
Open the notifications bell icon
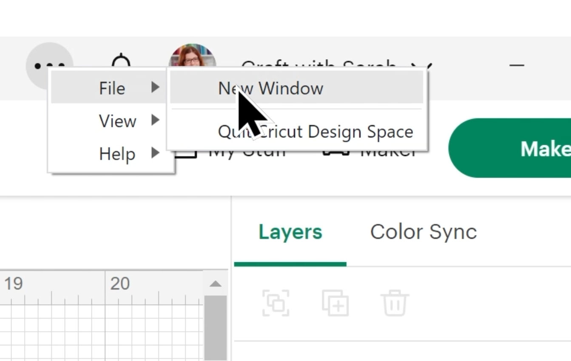click(x=122, y=61)
